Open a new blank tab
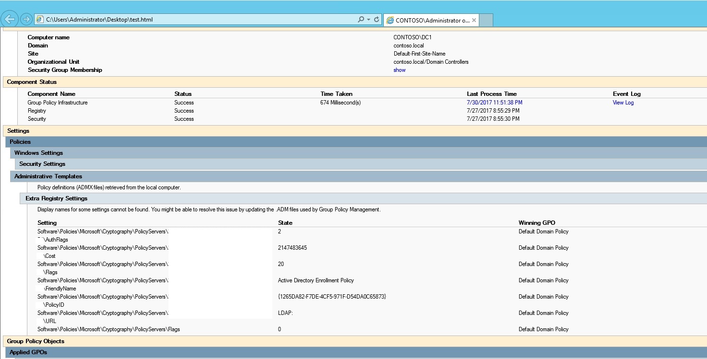The width and height of the screenshot is (707, 359). pos(486,20)
